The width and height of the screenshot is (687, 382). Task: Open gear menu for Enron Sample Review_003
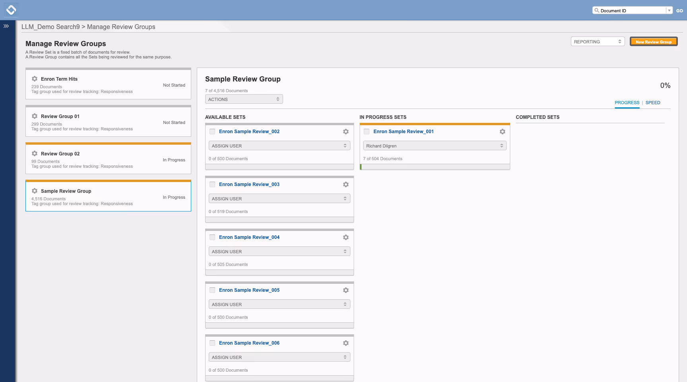pos(346,184)
